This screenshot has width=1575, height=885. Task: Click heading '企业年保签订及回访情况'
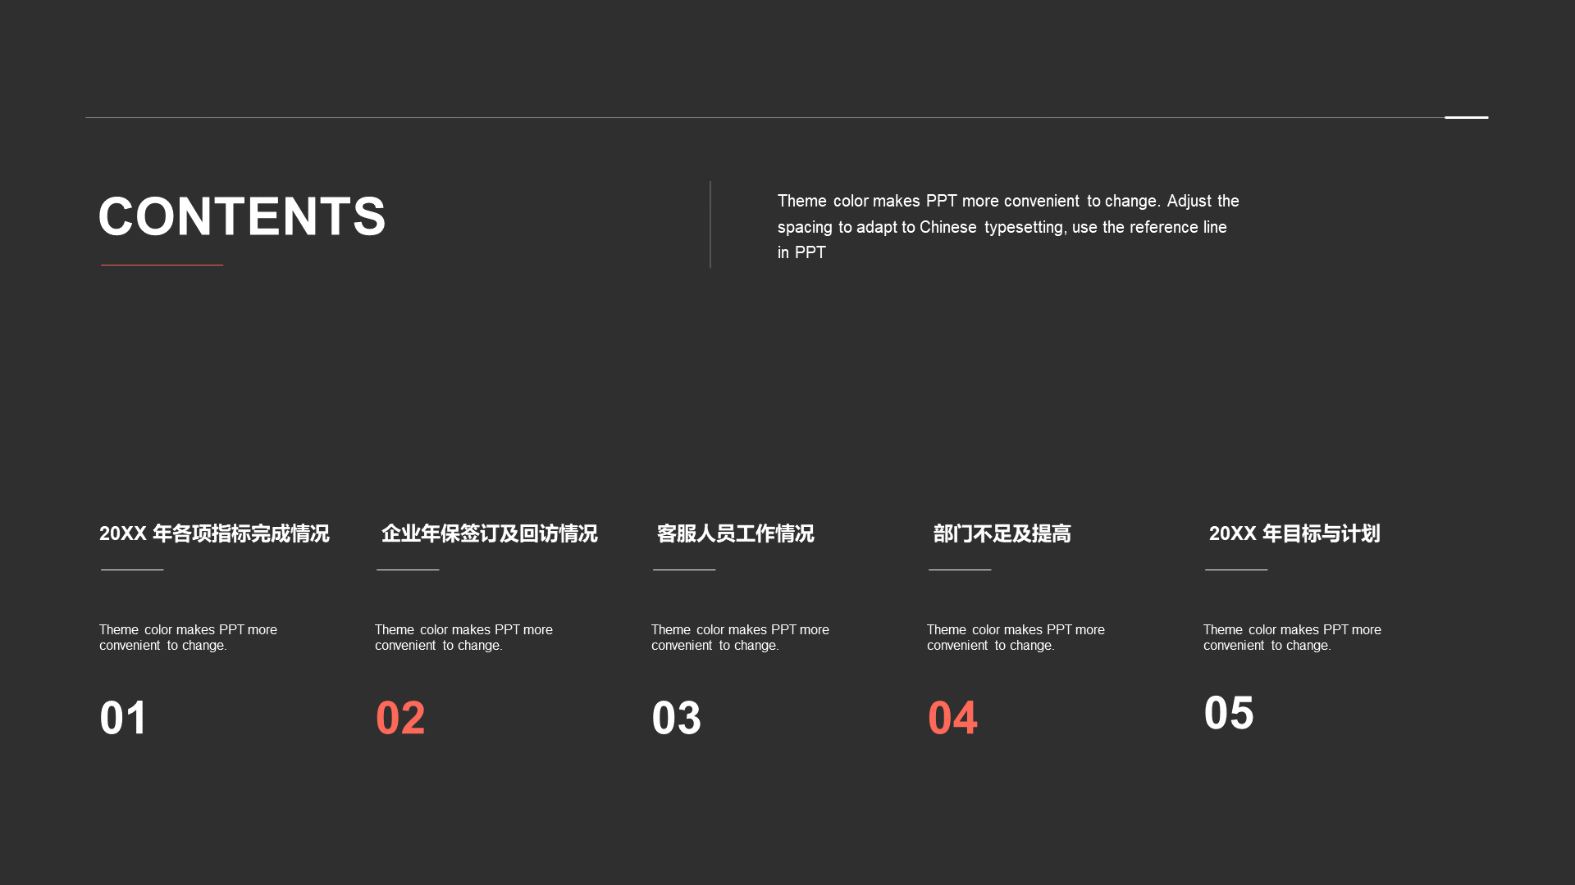489,533
